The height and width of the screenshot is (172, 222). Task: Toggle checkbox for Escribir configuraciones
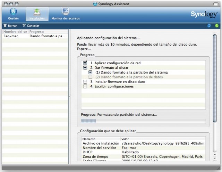click(85, 86)
